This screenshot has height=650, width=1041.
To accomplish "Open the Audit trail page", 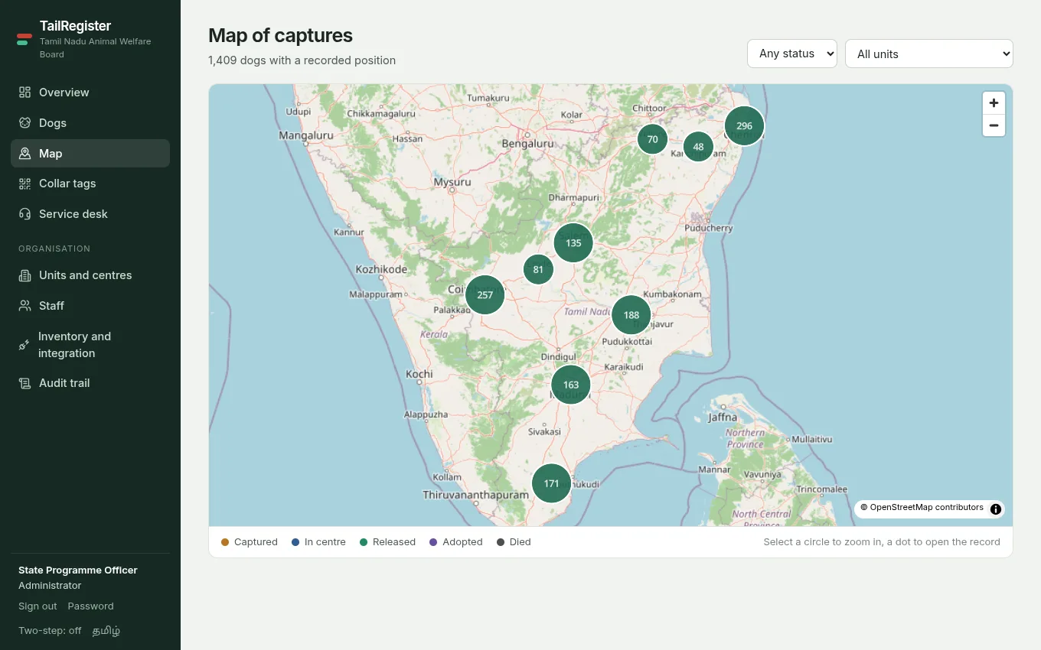I will [90, 383].
